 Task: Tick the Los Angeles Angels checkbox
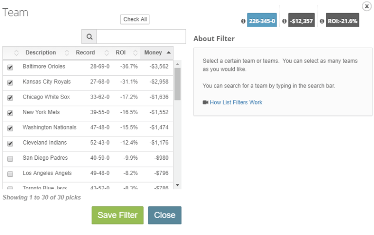[10, 174]
